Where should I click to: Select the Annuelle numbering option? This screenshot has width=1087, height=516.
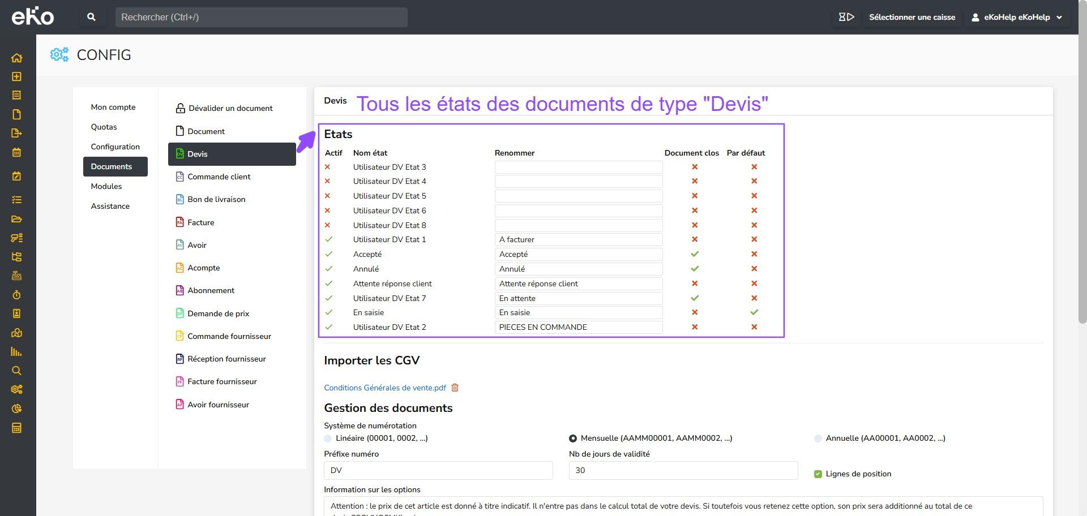point(818,438)
